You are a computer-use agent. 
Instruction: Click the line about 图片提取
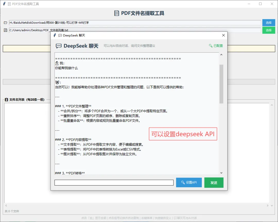(97, 154)
